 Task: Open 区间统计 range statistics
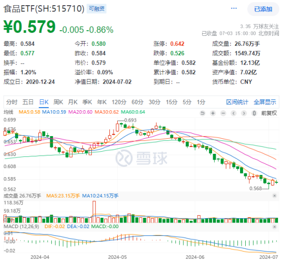click(x=237, y=102)
